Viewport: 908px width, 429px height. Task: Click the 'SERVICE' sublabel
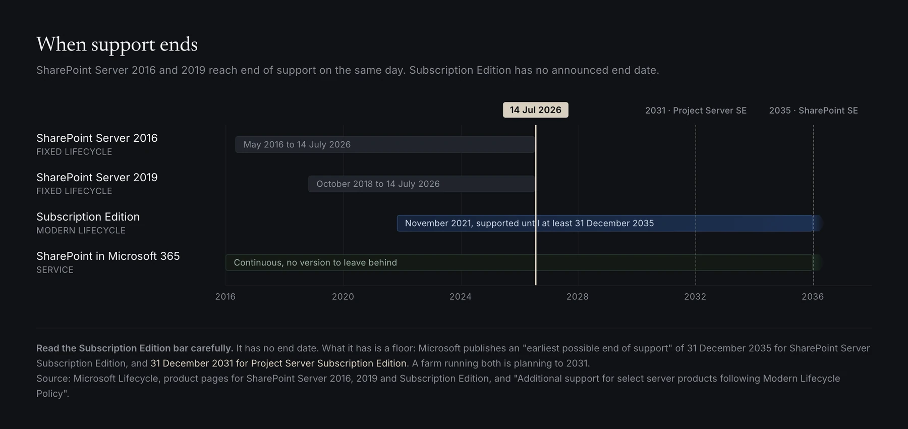[55, 270]
